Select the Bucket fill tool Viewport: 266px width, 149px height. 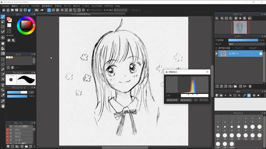(3, 49)
